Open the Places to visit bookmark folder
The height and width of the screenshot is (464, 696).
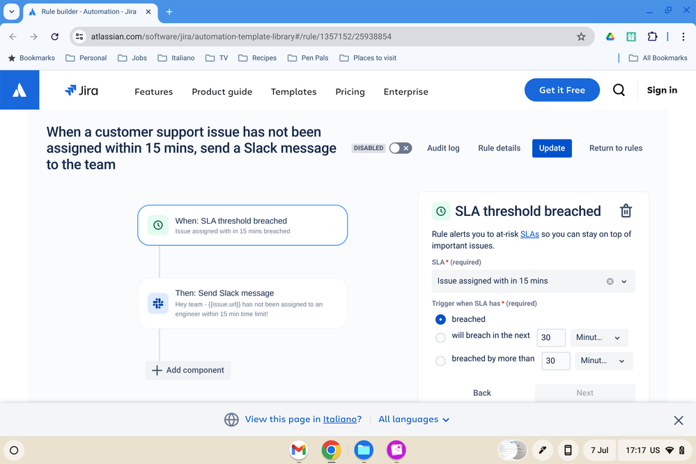(368, 58)
